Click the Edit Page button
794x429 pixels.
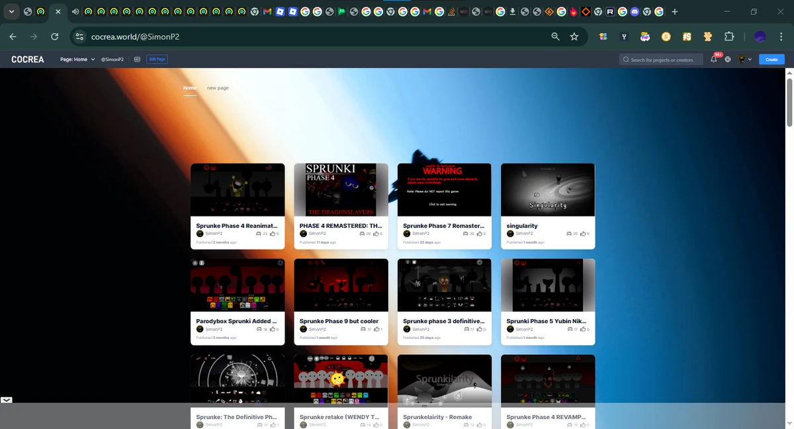(x=157, y=59)
